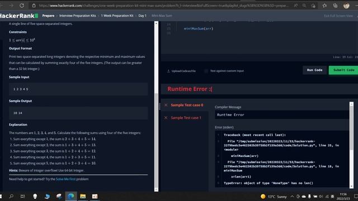Click the 'Constraints' heading
Image resolution: width=358 pixels, height=201 pixels.
tap(17, 32)
